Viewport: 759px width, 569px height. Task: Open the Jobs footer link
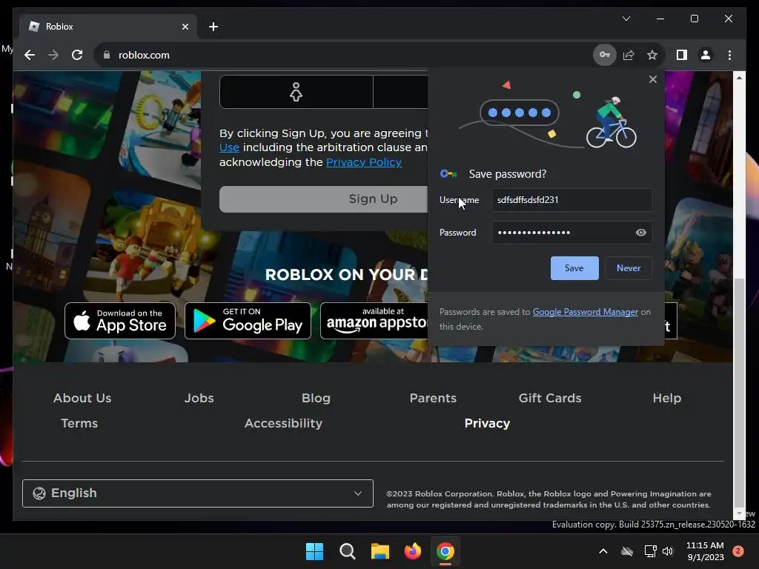click(x=199, y=398)
